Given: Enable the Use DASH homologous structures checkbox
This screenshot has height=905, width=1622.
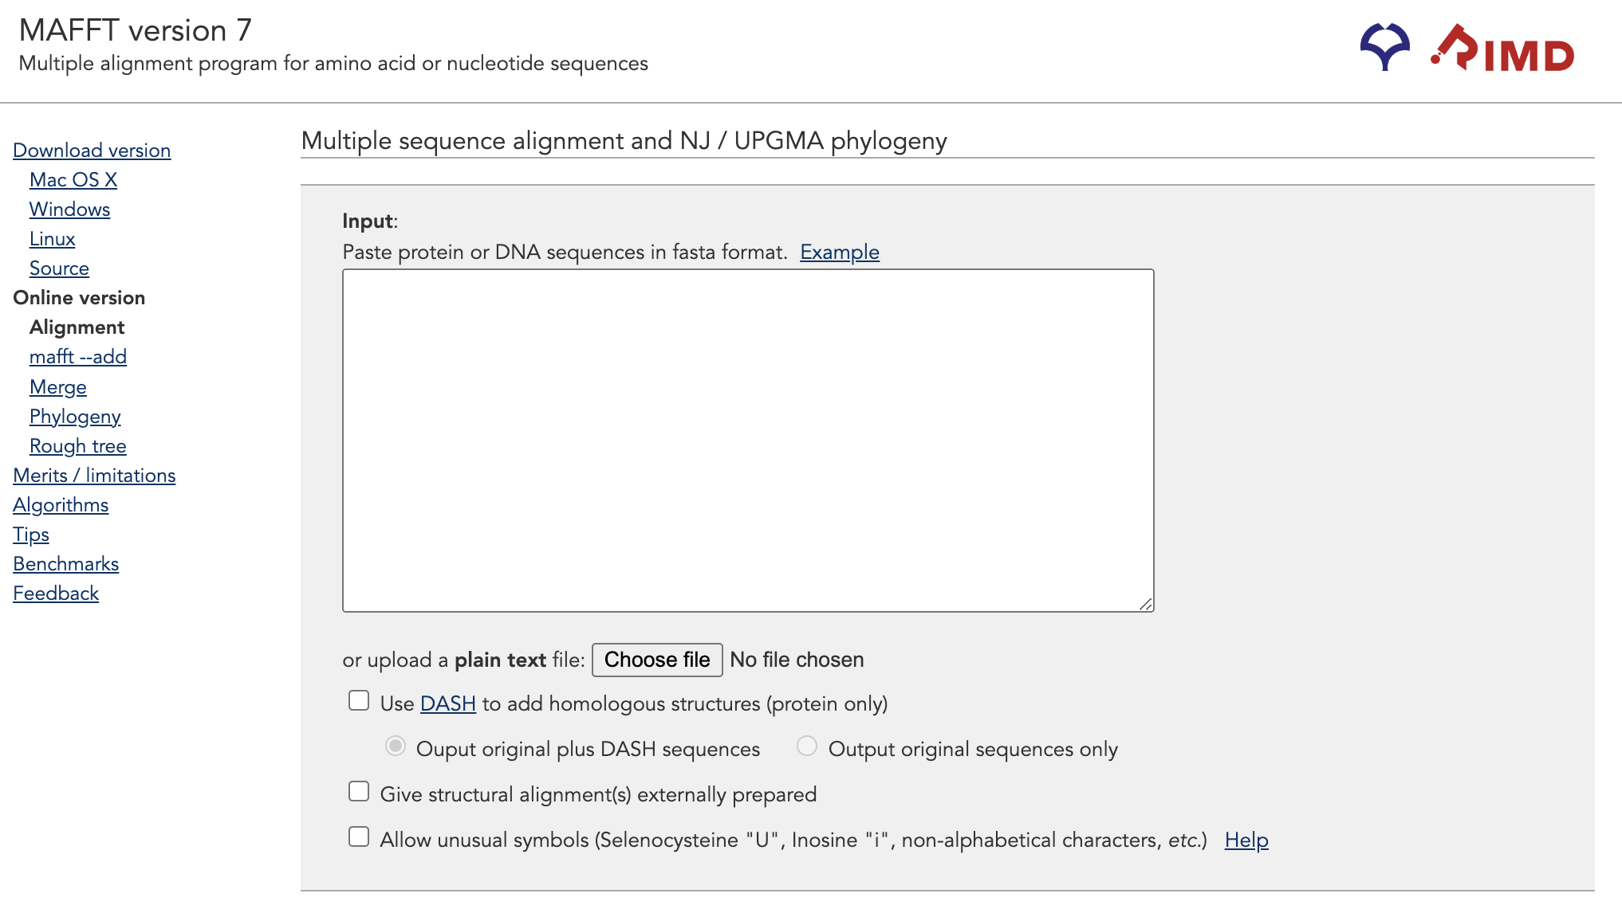Looking at the screenshot, I should 359,701.
